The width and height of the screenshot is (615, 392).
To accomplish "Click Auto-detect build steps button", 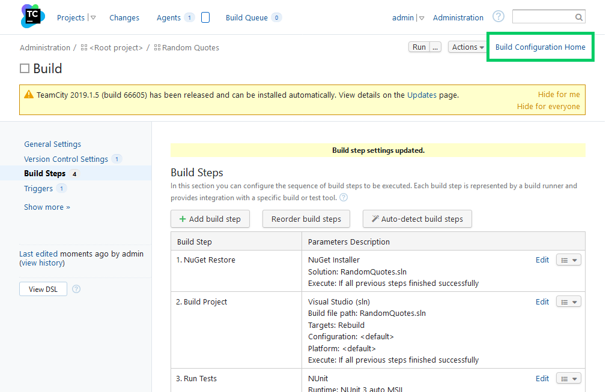I will (x=417, y=219).
